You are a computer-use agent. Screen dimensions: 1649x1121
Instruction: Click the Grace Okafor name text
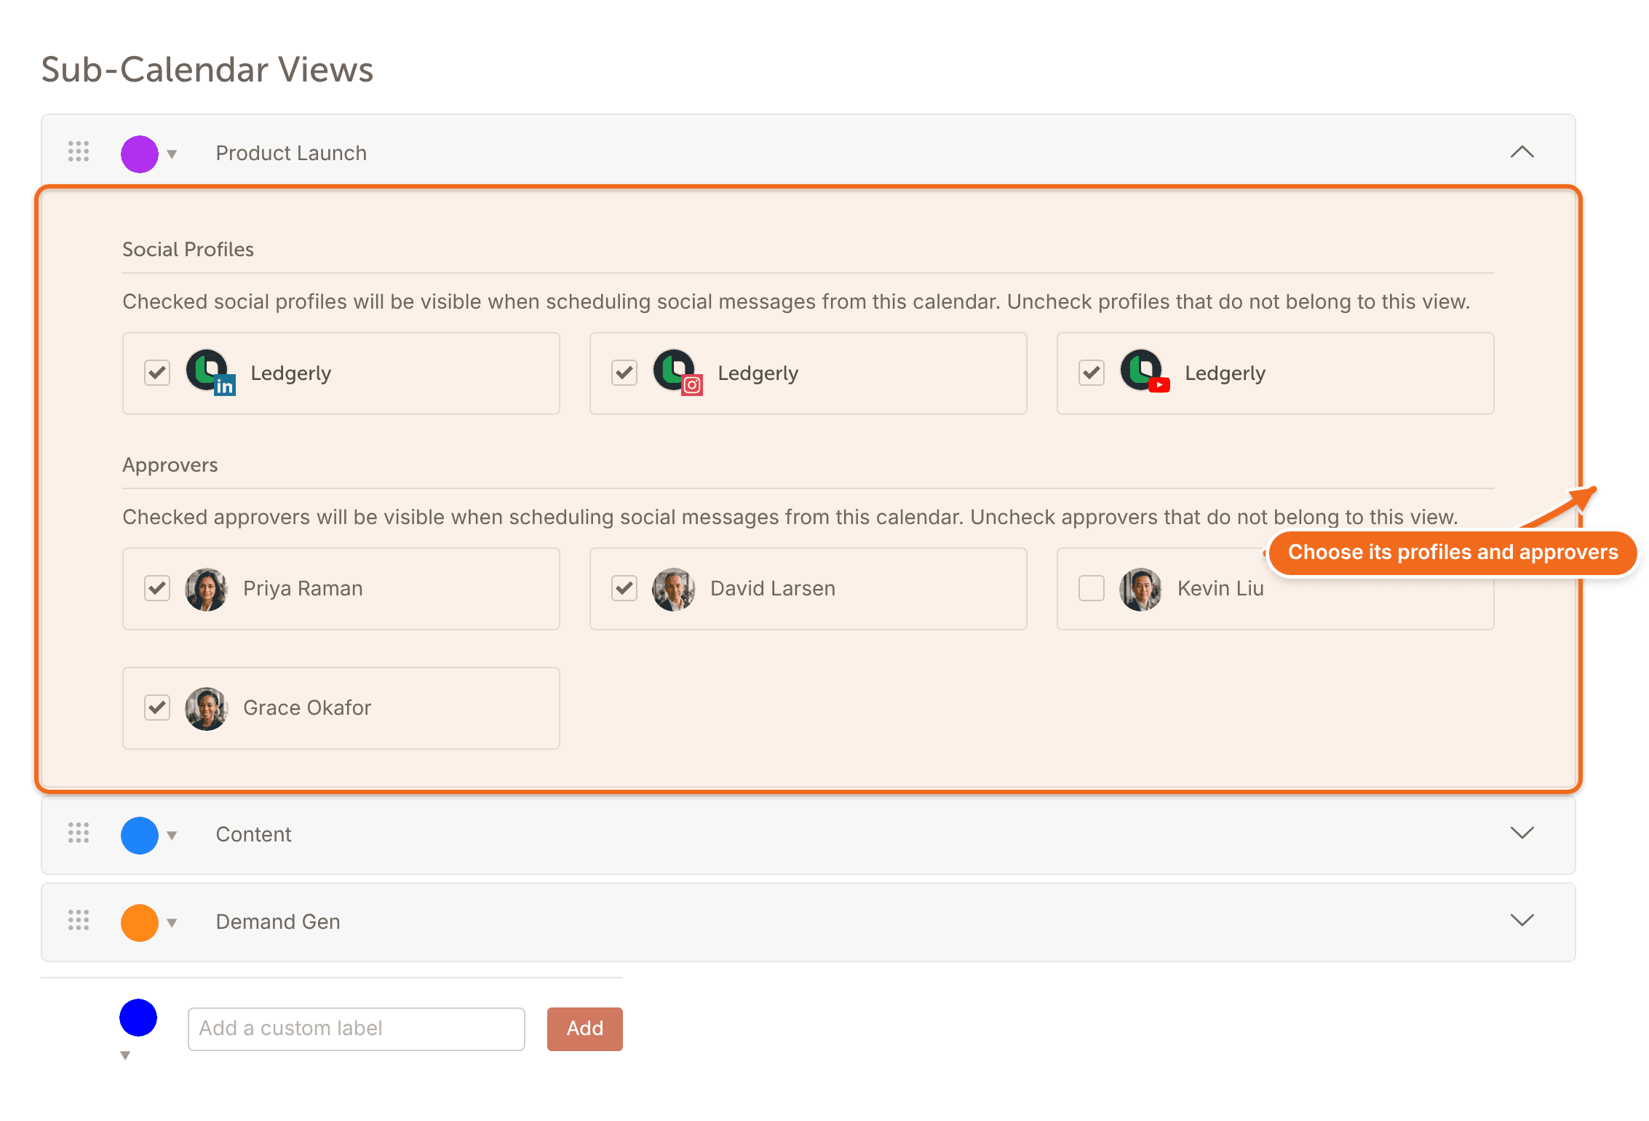point(307,708)
